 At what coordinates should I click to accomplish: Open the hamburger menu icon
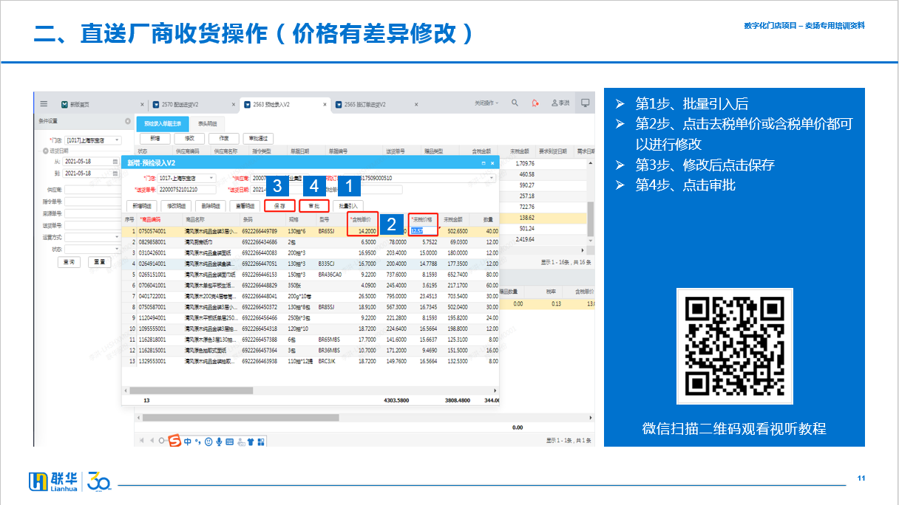(44, 104)
